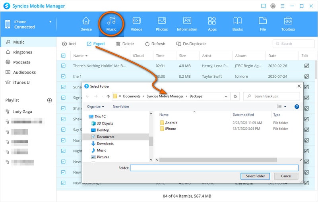Click the Select Folder button
Image resolution: width=318 pixels, height=202 pixels.
click(255, 176)
